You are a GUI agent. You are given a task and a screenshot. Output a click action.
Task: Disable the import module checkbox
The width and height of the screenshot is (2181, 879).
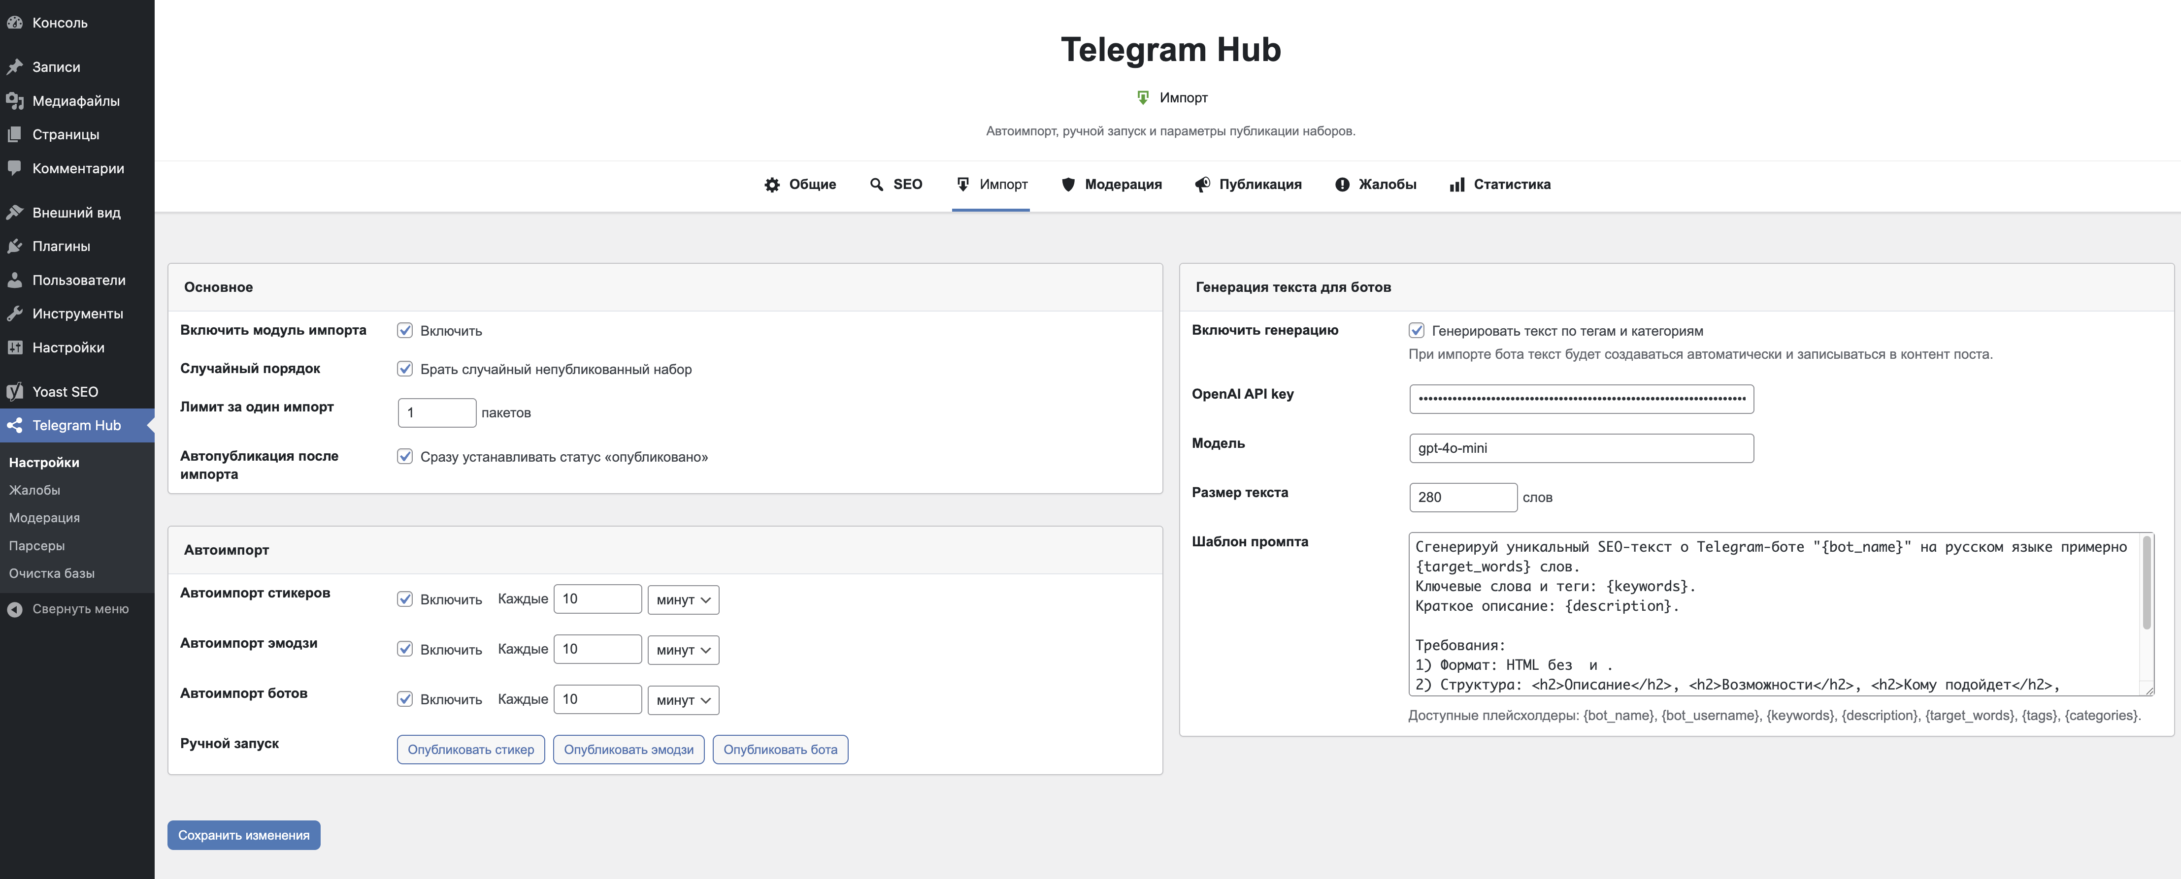(405, 331)
